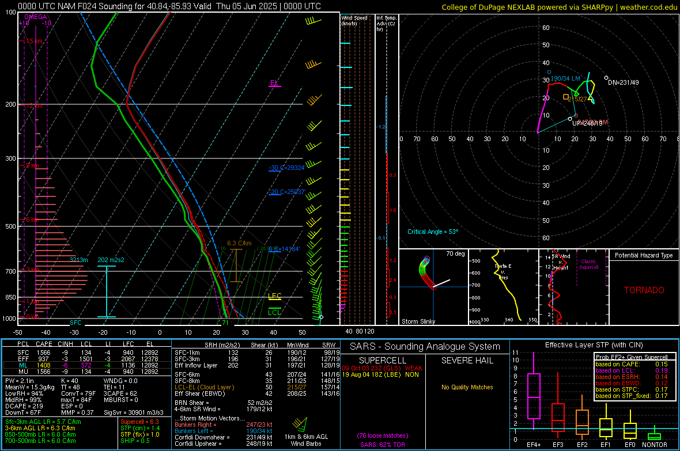This screenshot has height=451, width=680.
Task: Click the PW = 2.1in value
Action: click(20, 381)
